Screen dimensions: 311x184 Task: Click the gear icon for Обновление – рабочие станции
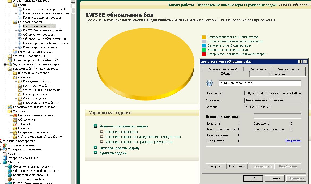click(20, 39)
